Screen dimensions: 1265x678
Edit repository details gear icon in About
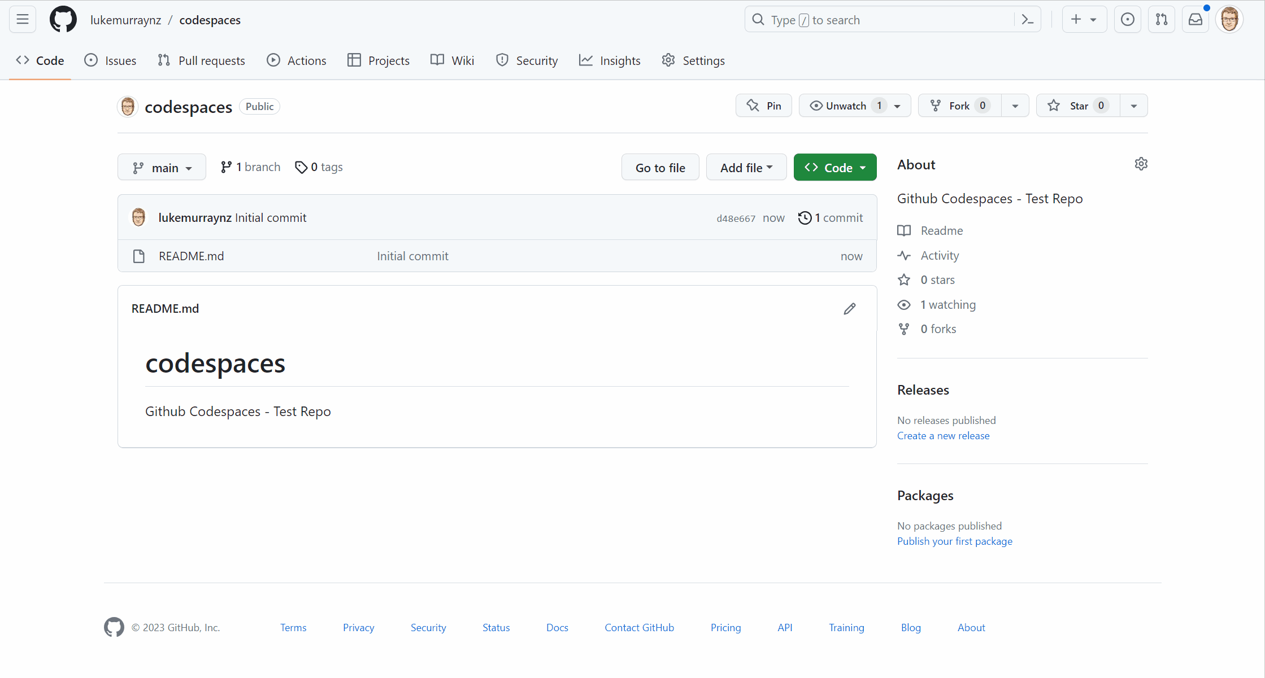coord(1141,164)
